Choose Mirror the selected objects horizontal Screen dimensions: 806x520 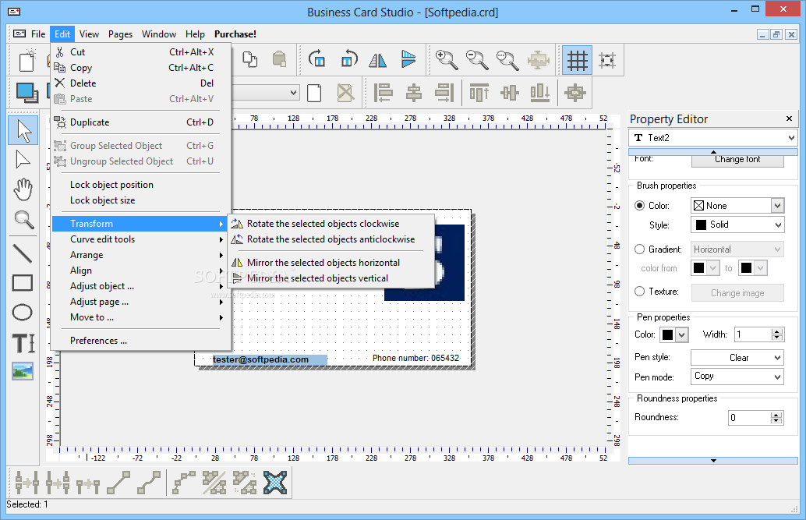331,262
